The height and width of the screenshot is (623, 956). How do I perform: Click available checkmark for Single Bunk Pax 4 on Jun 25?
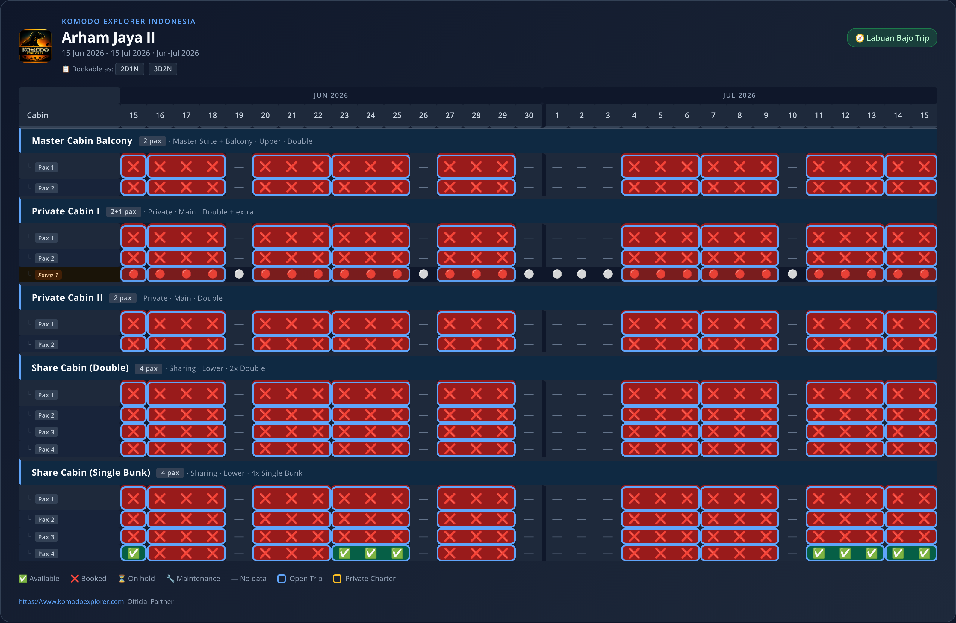click(397, 553)
